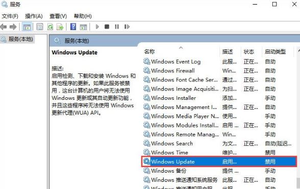Image resolution: width=300 pixels, height=189 pixels.
Task: Click the Export list toolbar icon
Action: 60,27
